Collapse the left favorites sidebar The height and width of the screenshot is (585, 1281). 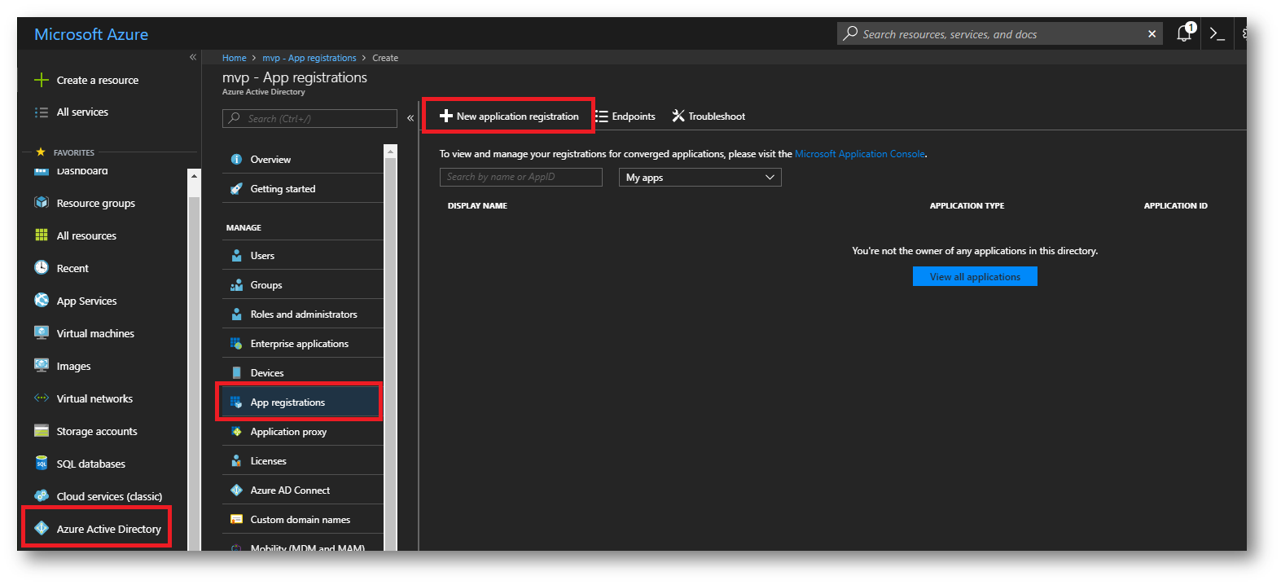(x=193, y=57)
